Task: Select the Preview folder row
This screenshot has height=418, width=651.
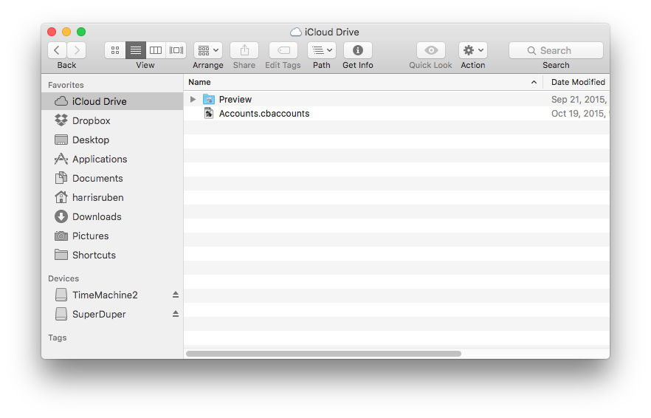Action: [x=396, y=99]
